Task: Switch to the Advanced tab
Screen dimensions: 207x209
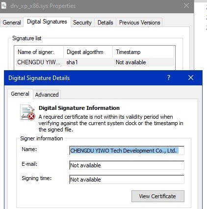Action: [x=47, y=95]
